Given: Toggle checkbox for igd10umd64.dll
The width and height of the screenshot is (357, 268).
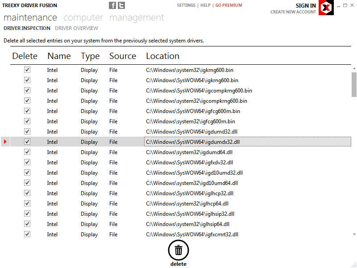Looking at the screenshot, I should pos(27,183).
